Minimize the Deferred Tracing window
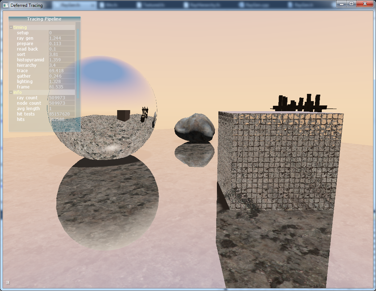Image resolution: width=376 pixels, height=291 pixels. (342, 4)
